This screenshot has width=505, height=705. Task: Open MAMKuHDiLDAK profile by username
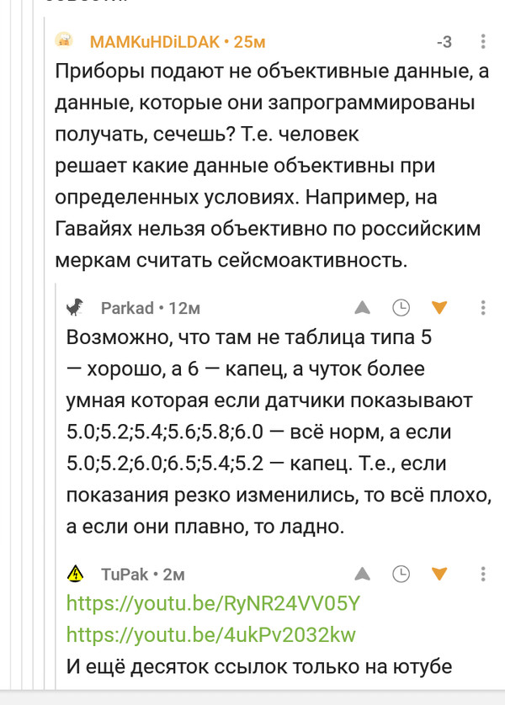point(153,42)
